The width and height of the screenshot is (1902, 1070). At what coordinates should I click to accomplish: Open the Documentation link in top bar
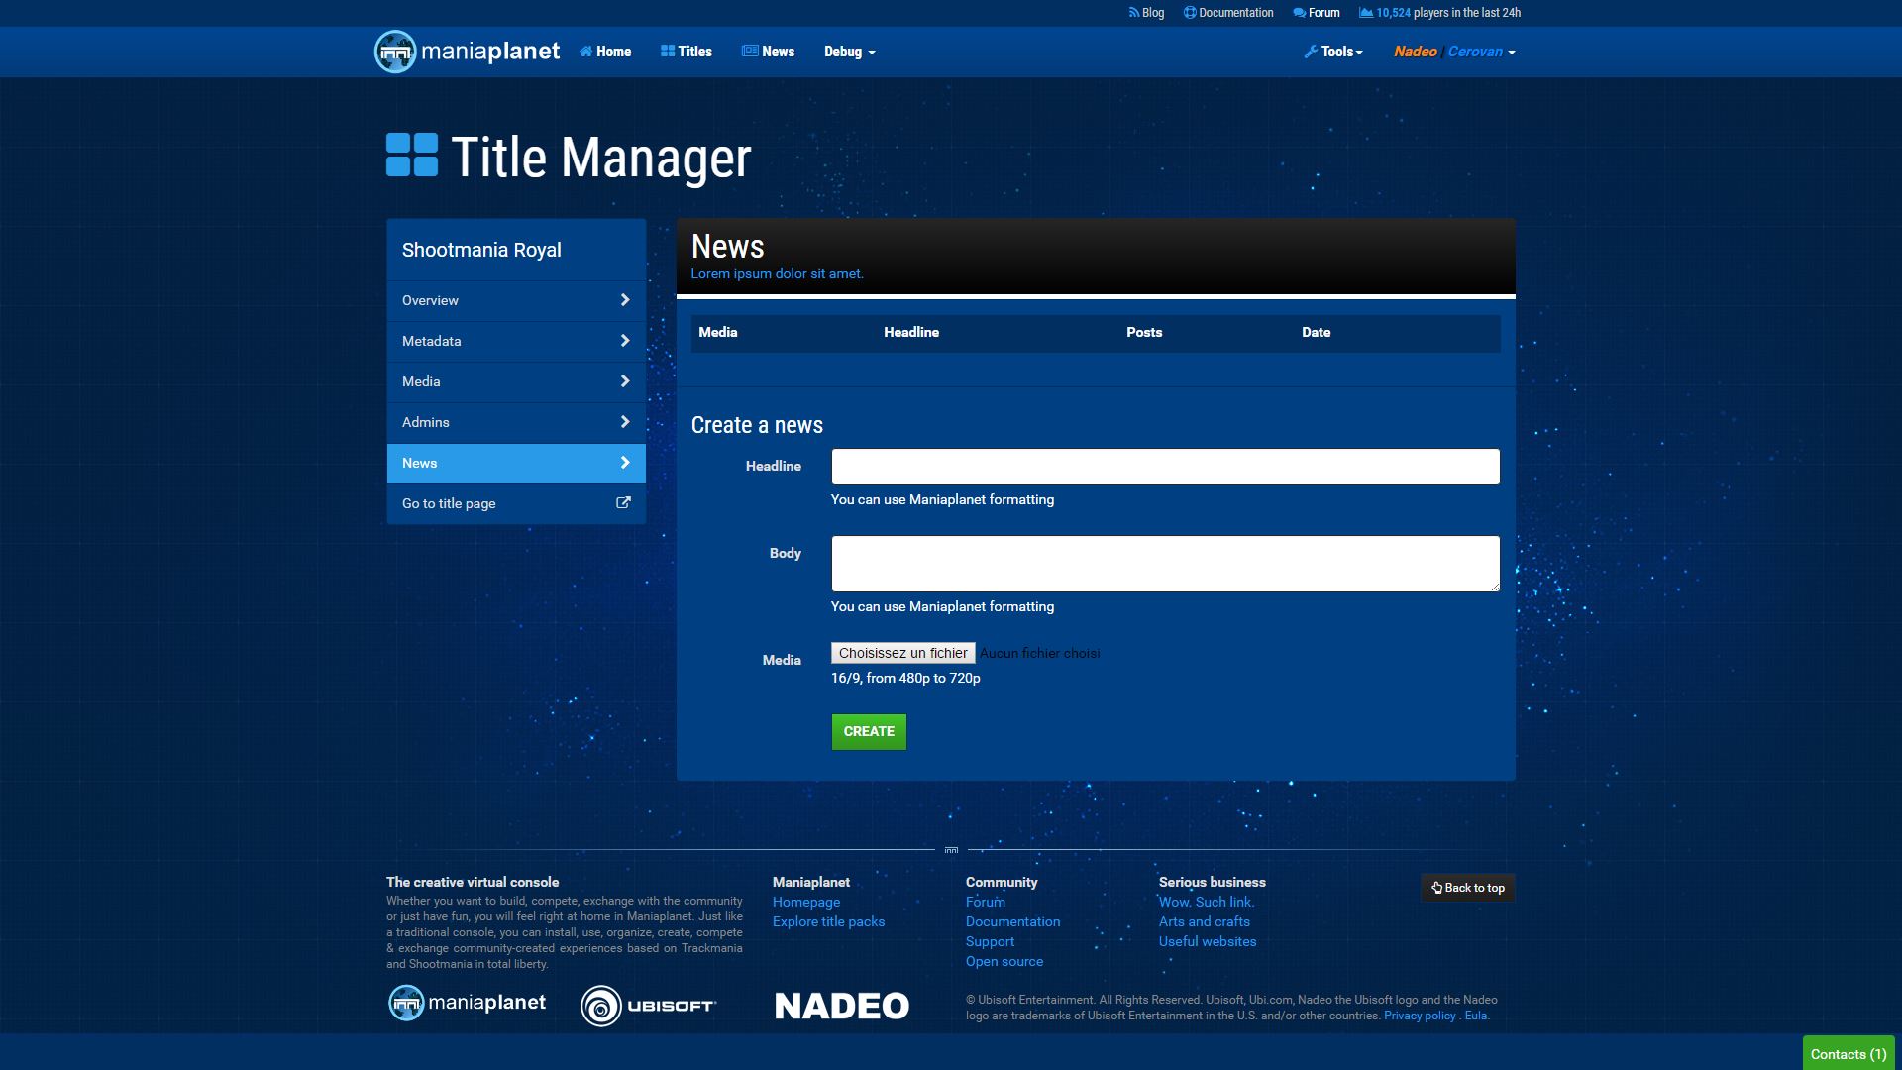pos(1228,13)
